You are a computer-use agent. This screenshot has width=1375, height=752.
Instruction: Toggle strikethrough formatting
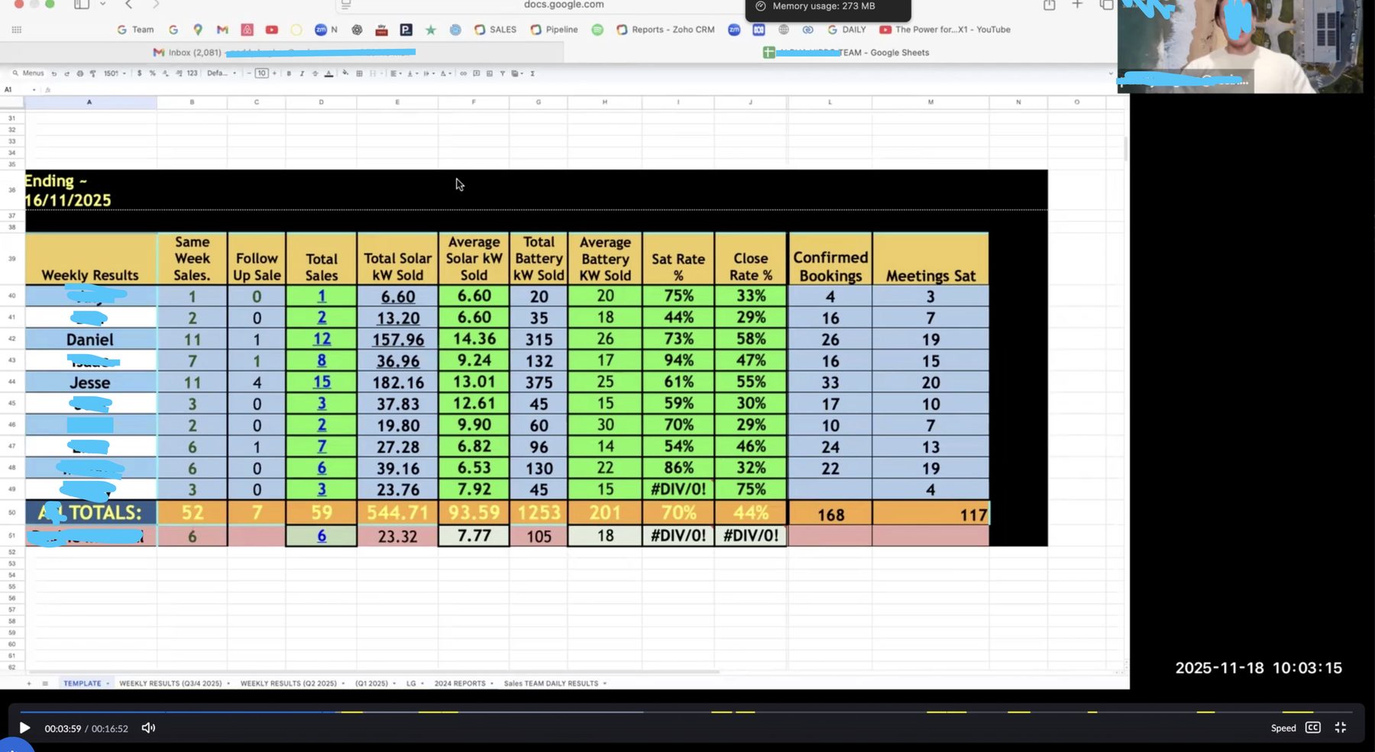tap(315, 73)
